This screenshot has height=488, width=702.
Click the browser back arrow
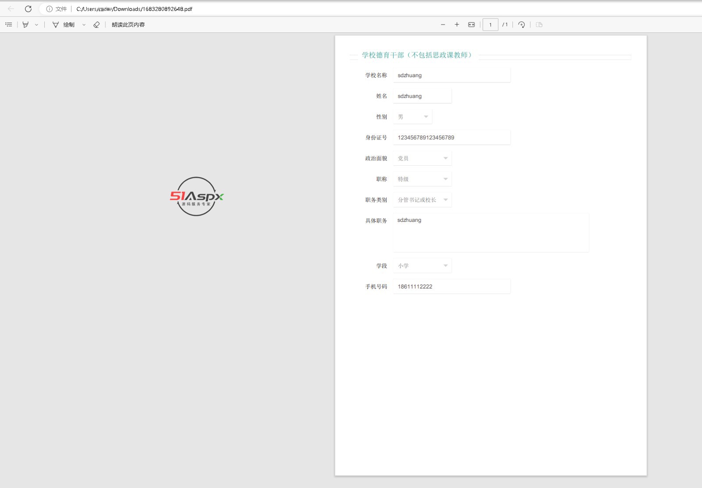11,9
